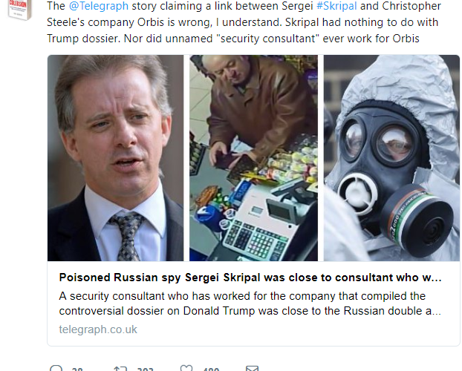
Task: Open the 'Poisoned Russian spy Sergei Skripal' headline
Action: (x=250, y=278)
